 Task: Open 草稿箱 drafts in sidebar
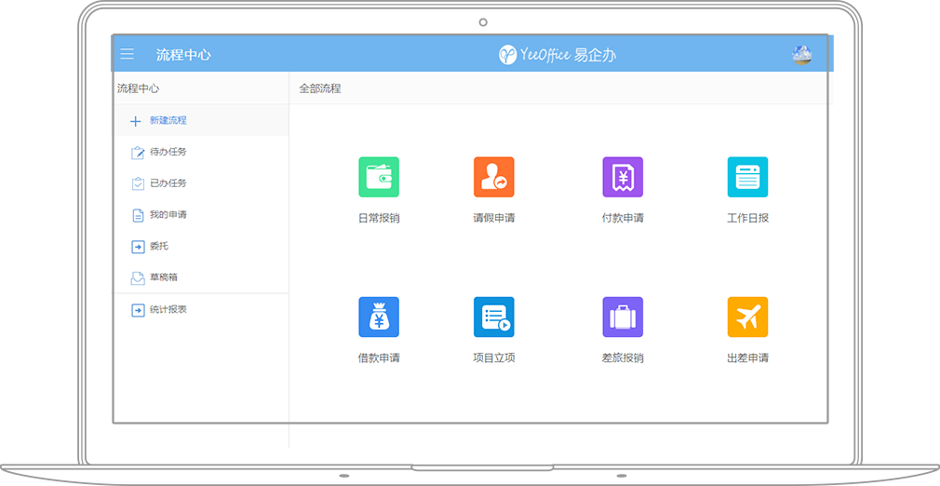pyautogui.click(x=163, y=277)
